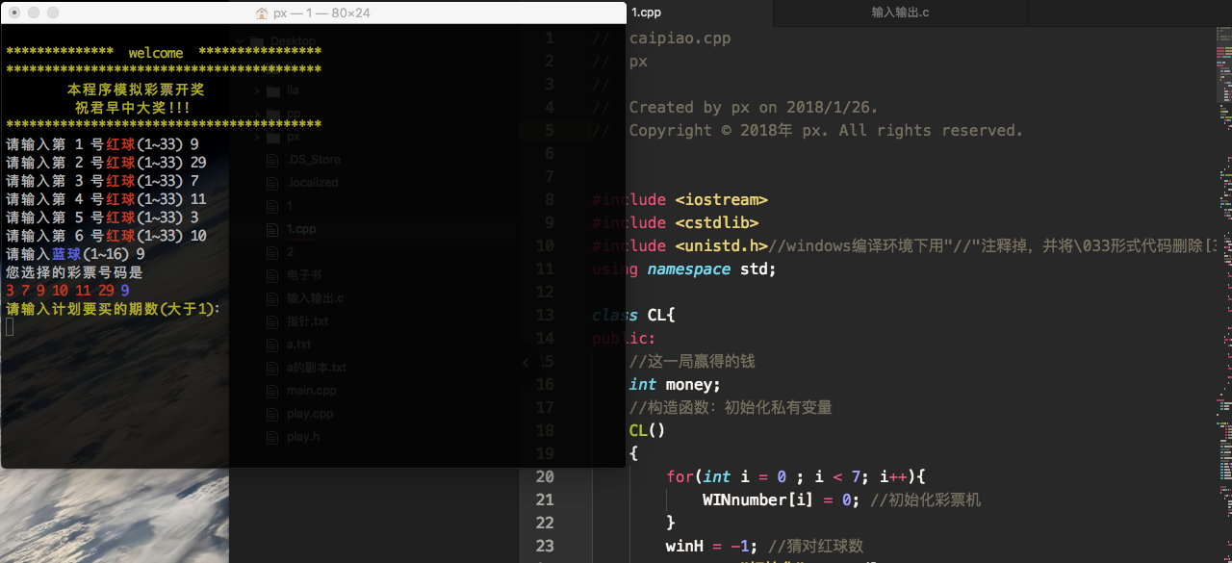1232x563 pixels.
Task: Switch to the 1.cpp tab in the editor
Action: click(646, 13)
